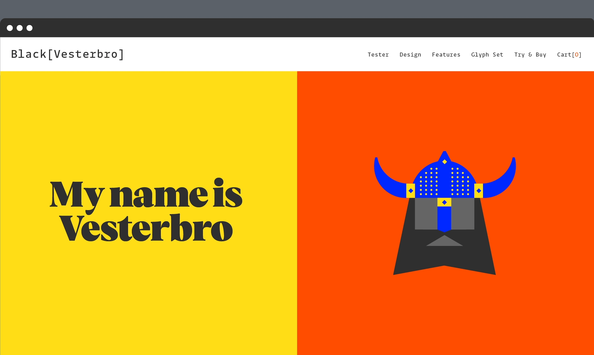Open the Tester nav link

coord(378,55)
